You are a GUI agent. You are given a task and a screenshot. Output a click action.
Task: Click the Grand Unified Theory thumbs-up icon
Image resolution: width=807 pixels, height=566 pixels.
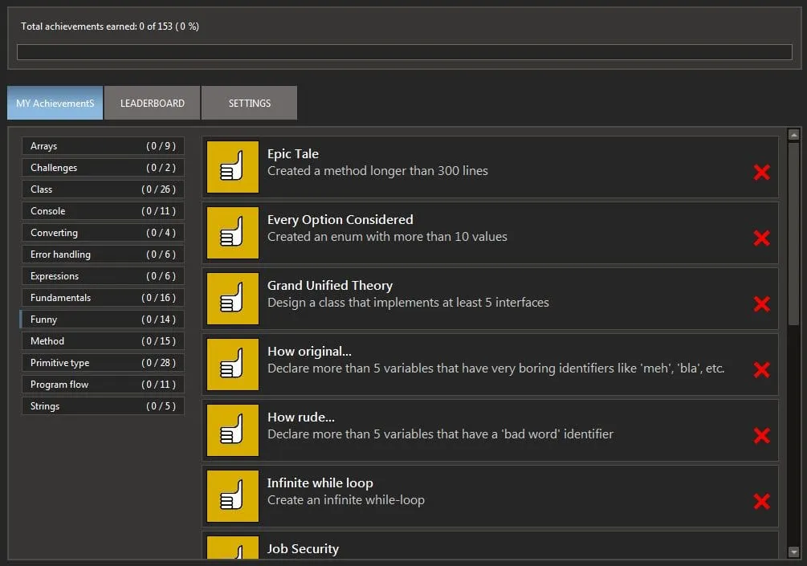tap(233, 299)
